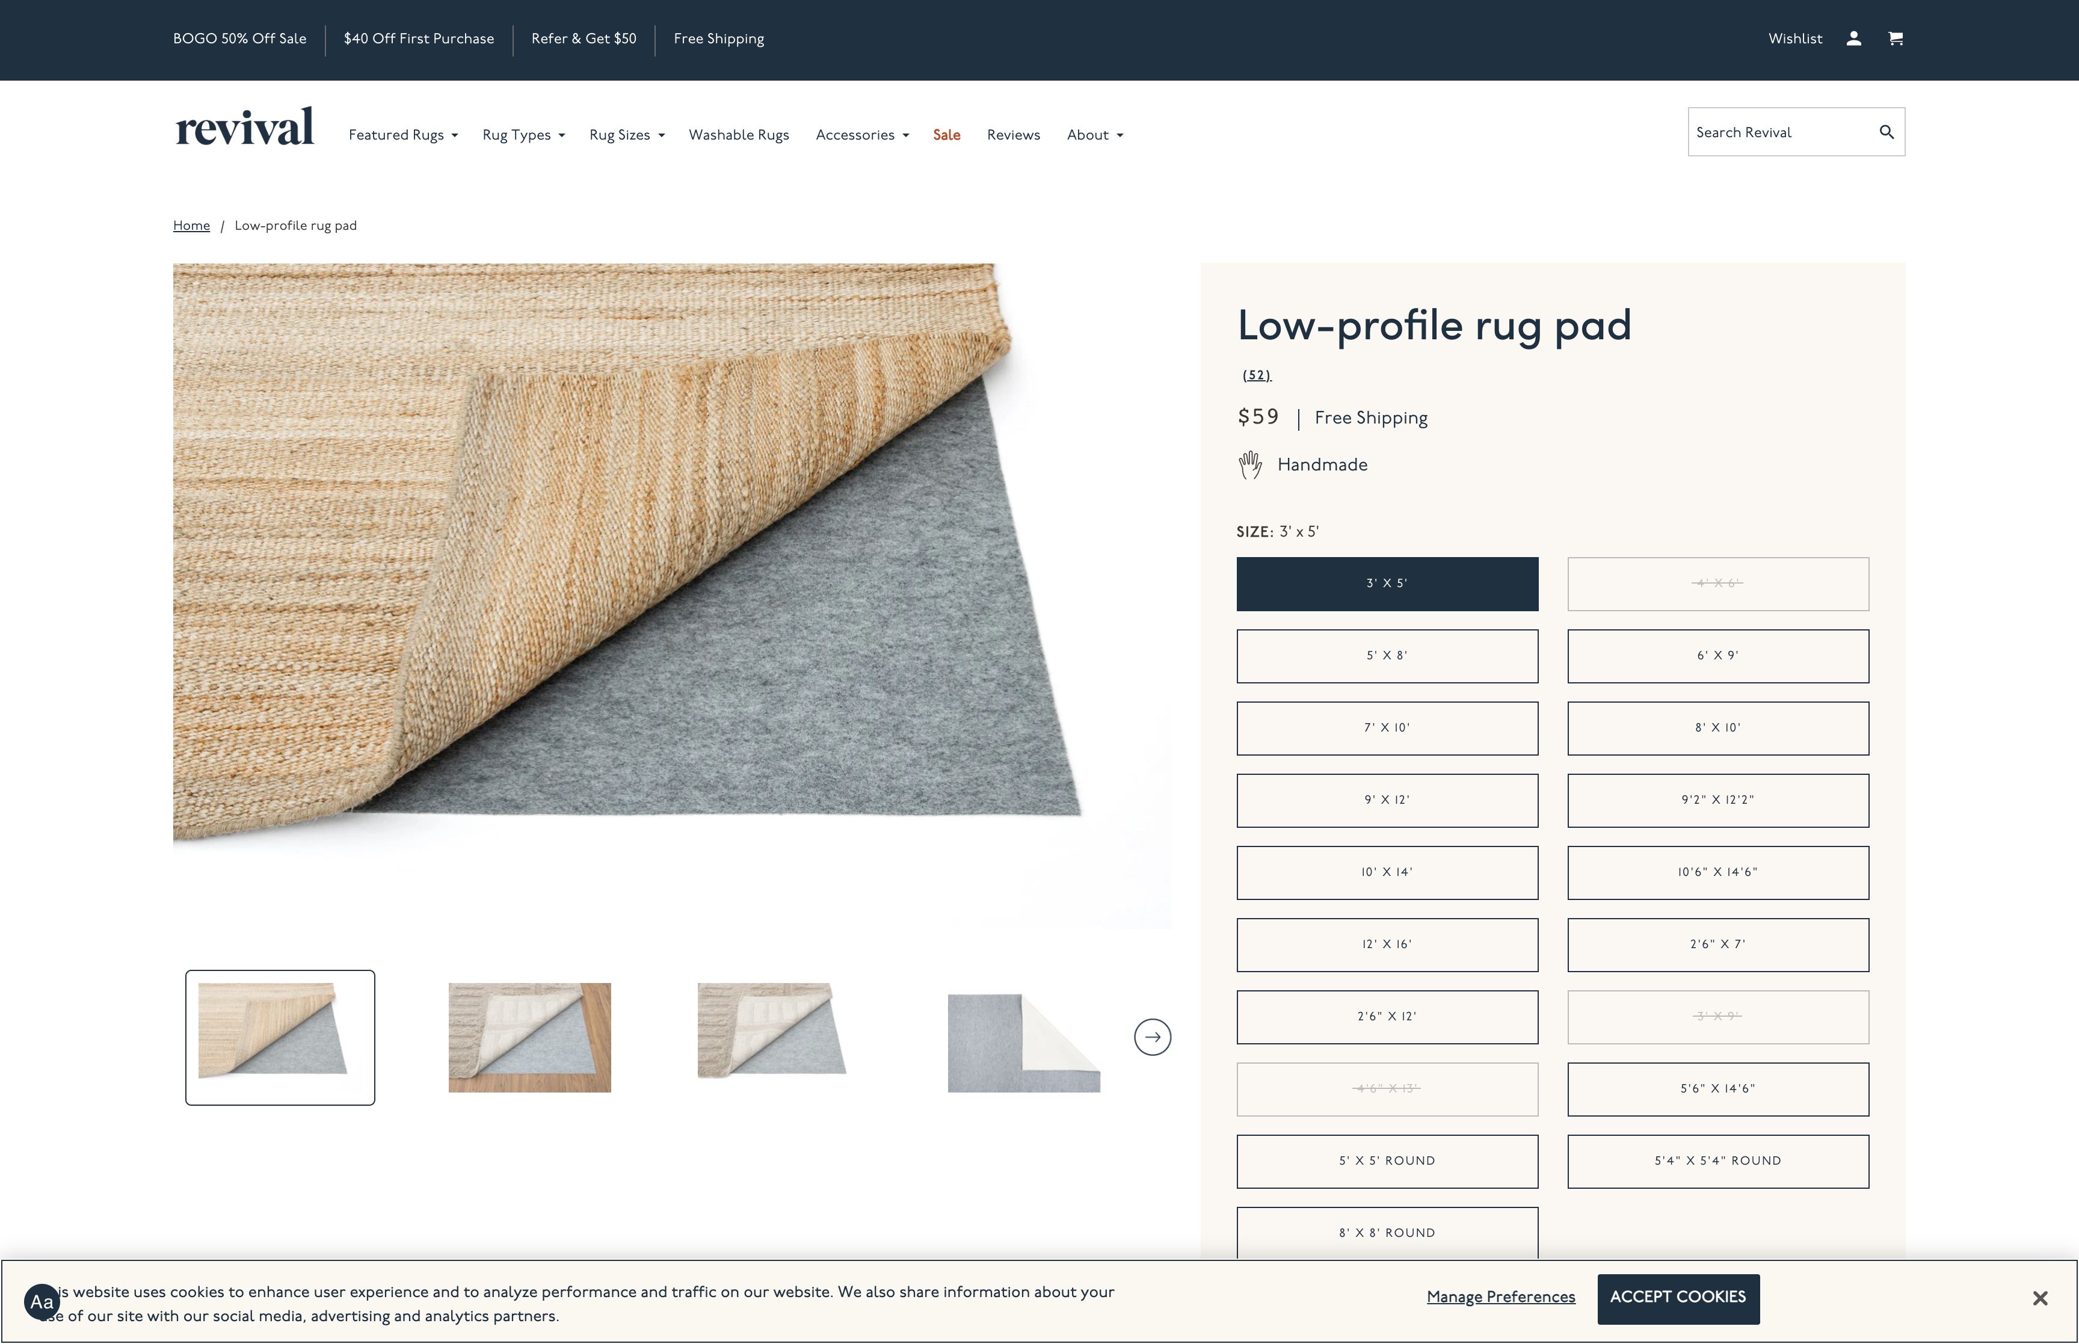Screen dimensions: 2079x1344
Task: Dismiss the cookie banner with X
Action: (x=2039, y=1298)
